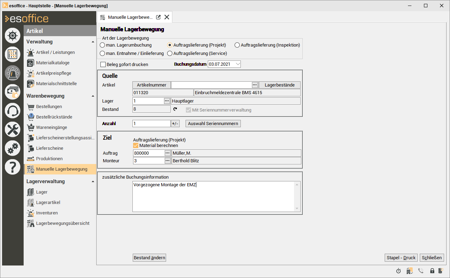Open Produktionen in the navigation
This screenshot has height=278, width=450.
click(x=49, y=159)
